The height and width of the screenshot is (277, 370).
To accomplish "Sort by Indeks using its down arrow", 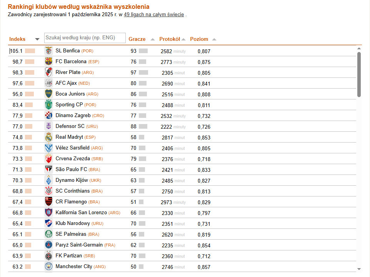I will 37,39.
